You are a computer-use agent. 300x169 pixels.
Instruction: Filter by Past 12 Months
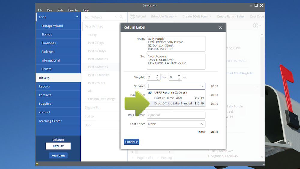[x=99, y=75]
